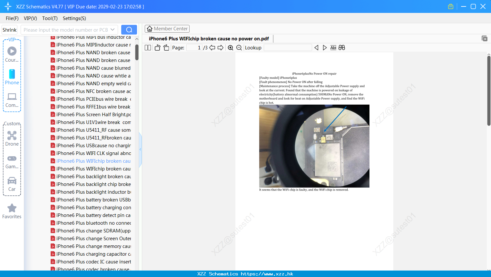Click the PDF viewer vertical scrollbar
The height and width of the screenshot is (277, 491).
489,90
